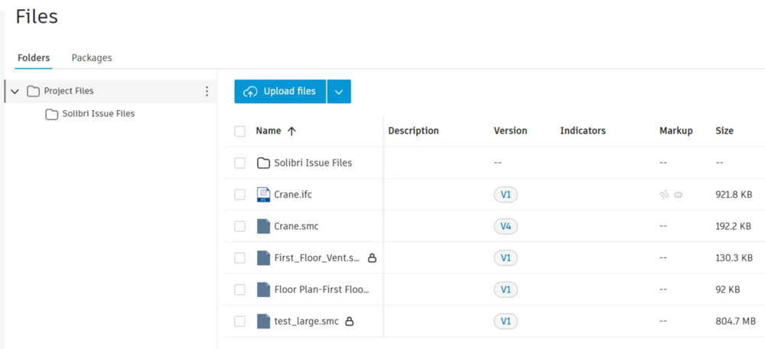Select the Folders tab
This screenshot has height=349, width=765.
pyautogui.click(x=34, y=58)
